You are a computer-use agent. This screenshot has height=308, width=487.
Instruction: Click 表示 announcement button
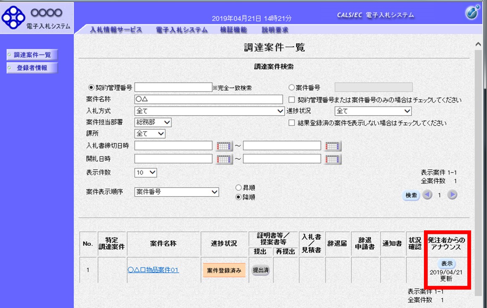click(447, 263)
